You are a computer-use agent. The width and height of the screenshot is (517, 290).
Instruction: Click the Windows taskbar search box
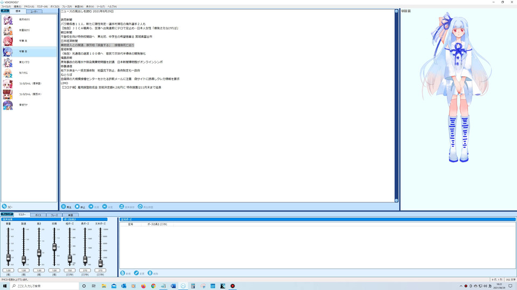tap(45, 286)
